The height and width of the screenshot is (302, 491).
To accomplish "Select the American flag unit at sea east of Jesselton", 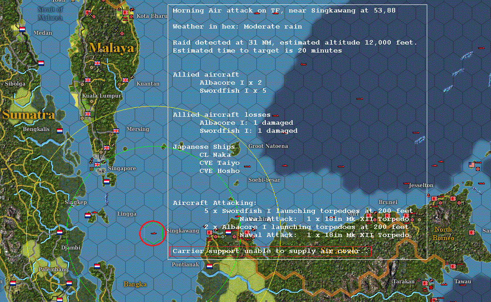I will pos(471,165).
